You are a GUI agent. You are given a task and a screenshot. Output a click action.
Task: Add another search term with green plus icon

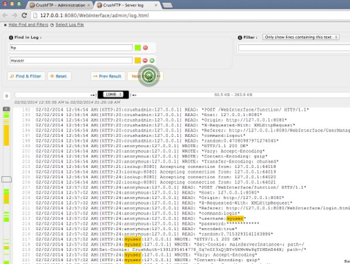(x=152, y=60)
